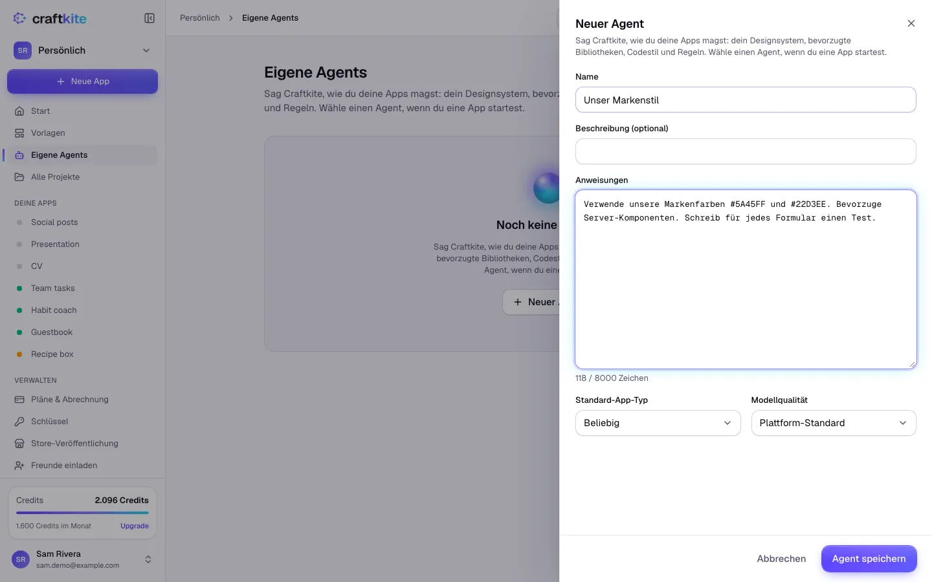Open the Modellqualität dropdown showing Plattform-Standard
The width and height of the screenshot is (932, 582).
[x=834, y=423]
